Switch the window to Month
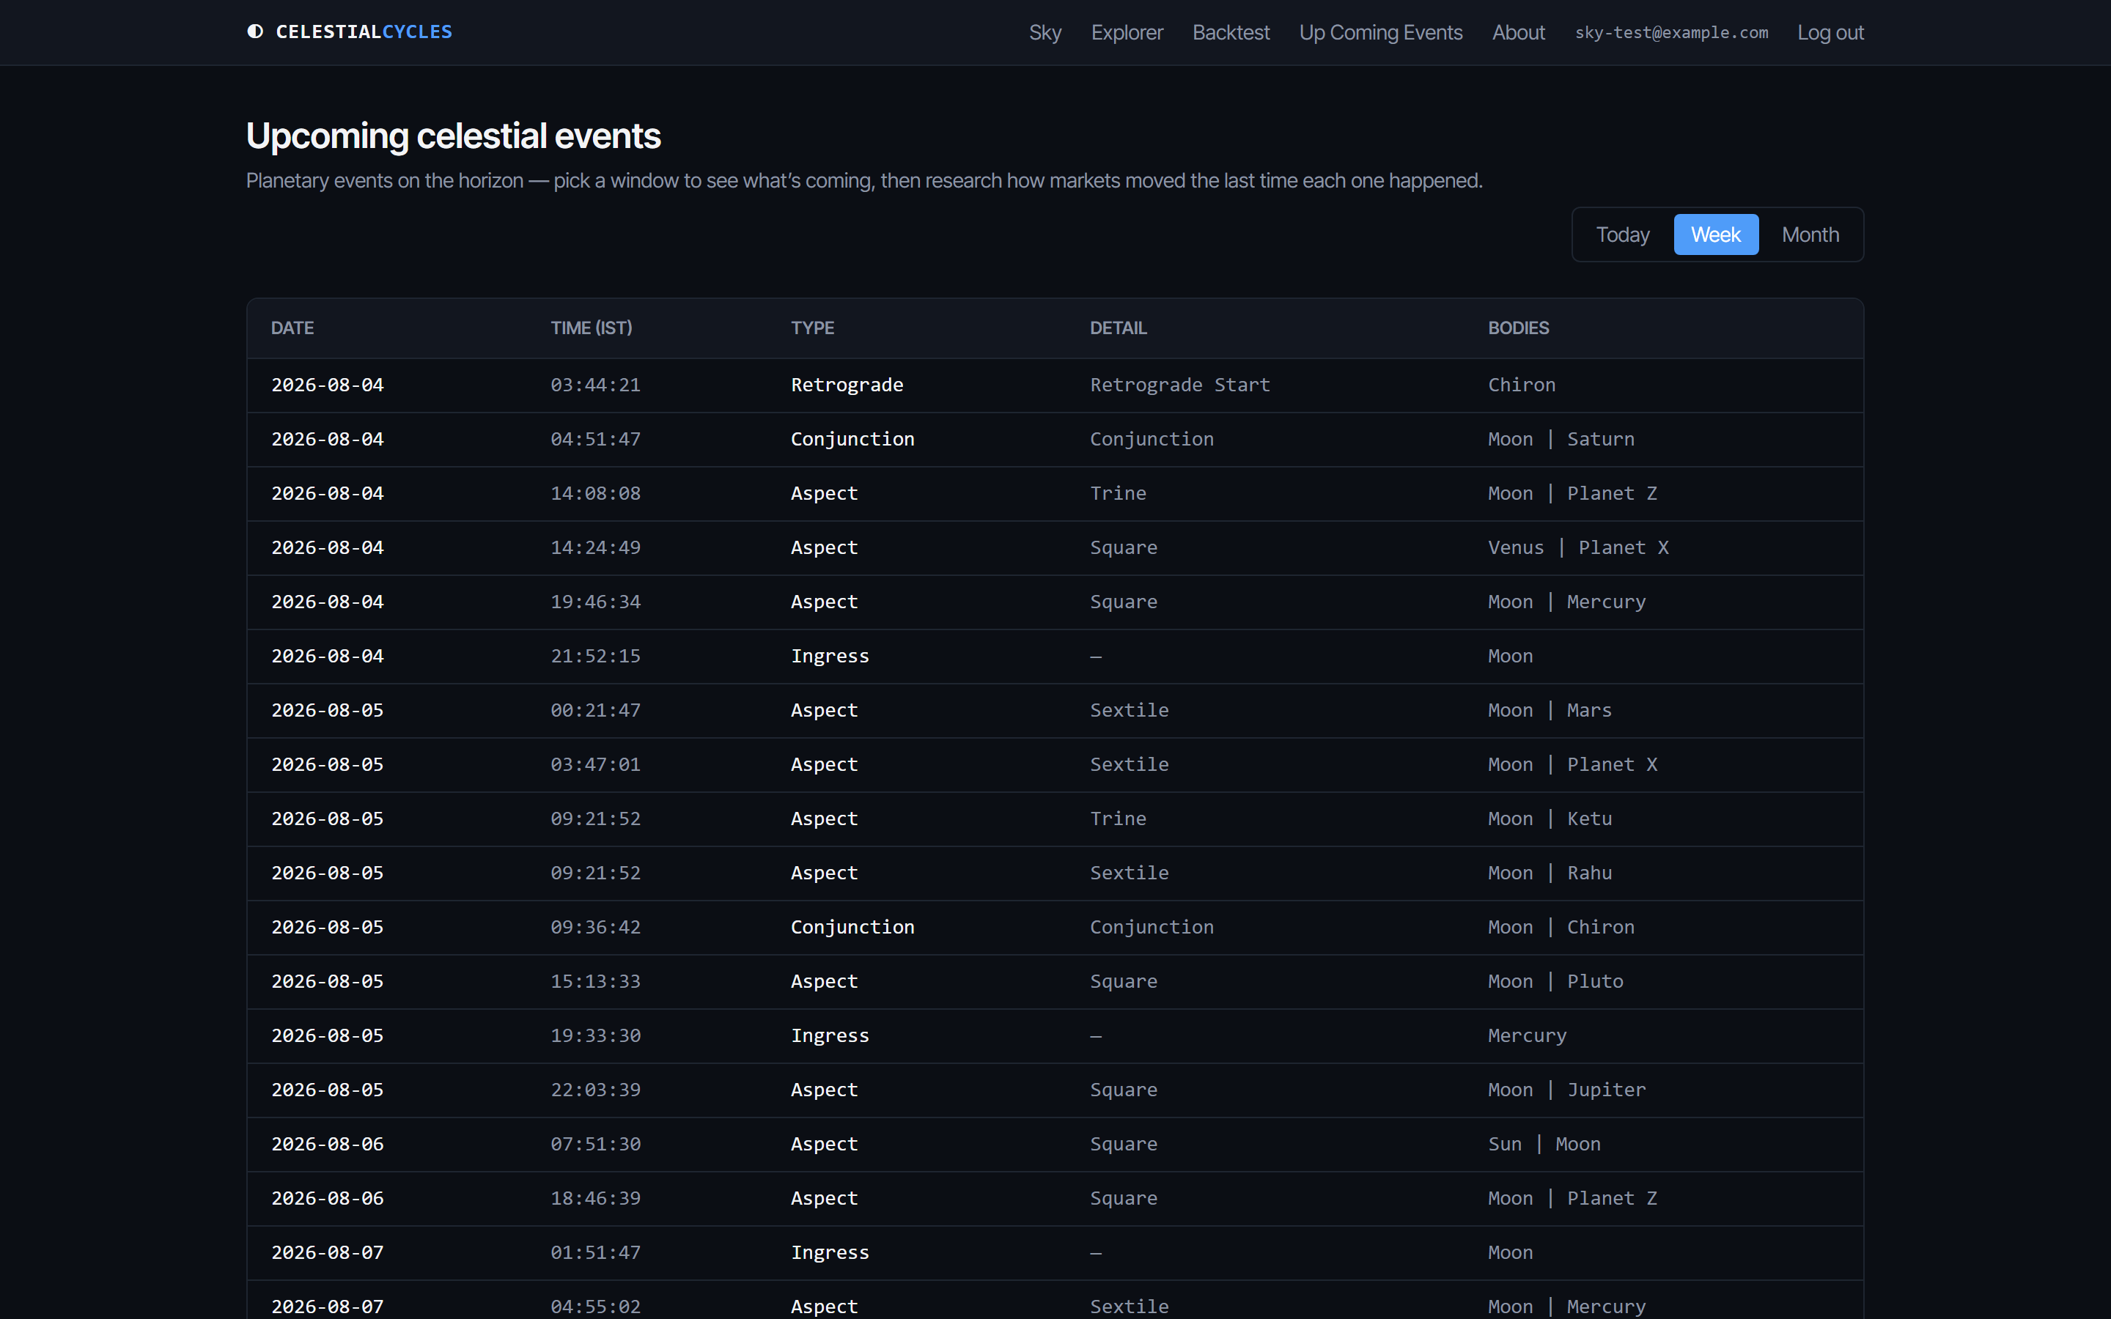This screenshot has width=2111, height=1319. (x=1810, y=234)
